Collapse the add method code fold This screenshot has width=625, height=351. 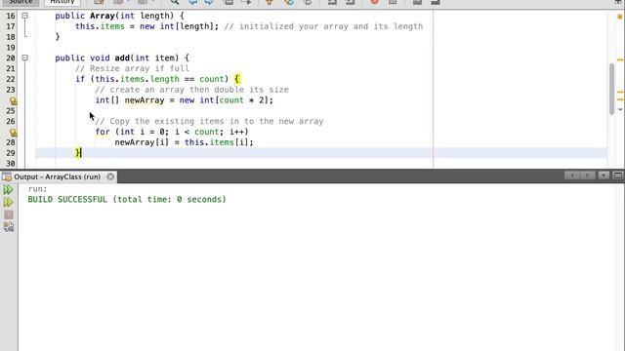tap(24, 58)
